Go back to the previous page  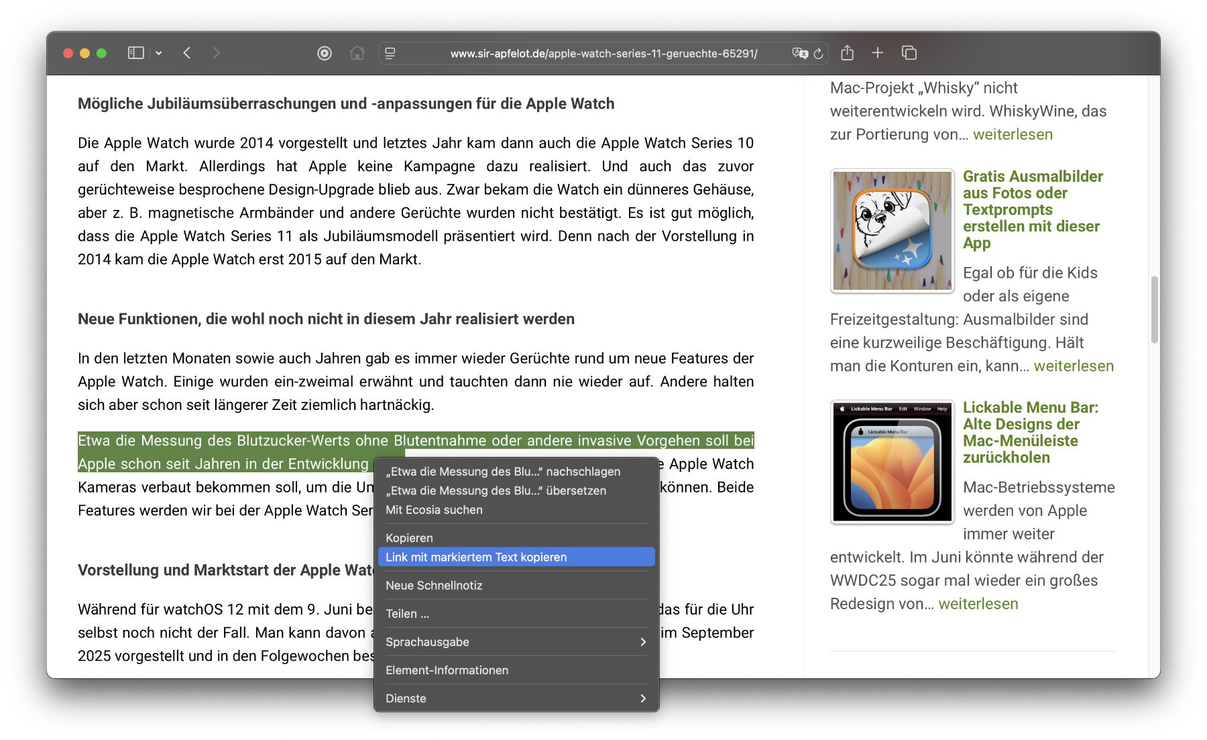[x=187, y=53]
